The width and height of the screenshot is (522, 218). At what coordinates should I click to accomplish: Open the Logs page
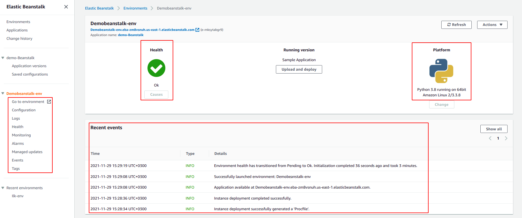(x=16, y=119)
